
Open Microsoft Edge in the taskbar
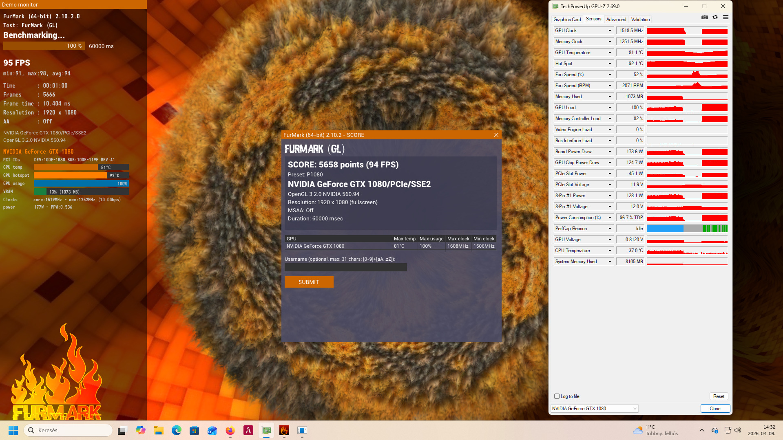pyautogui.click(x=177, y=430)
